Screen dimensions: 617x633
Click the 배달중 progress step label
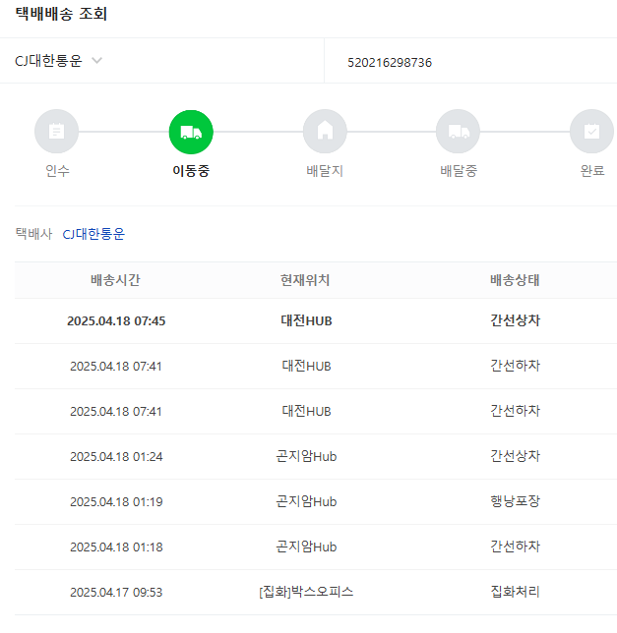click(458, 171)
